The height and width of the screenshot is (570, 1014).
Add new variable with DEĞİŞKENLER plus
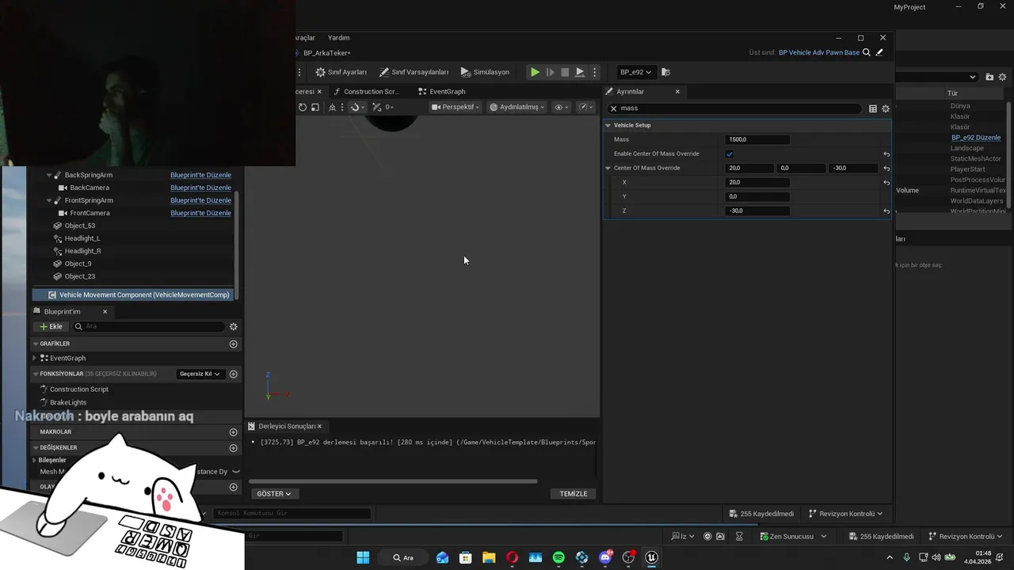click(x=233, y=448)
